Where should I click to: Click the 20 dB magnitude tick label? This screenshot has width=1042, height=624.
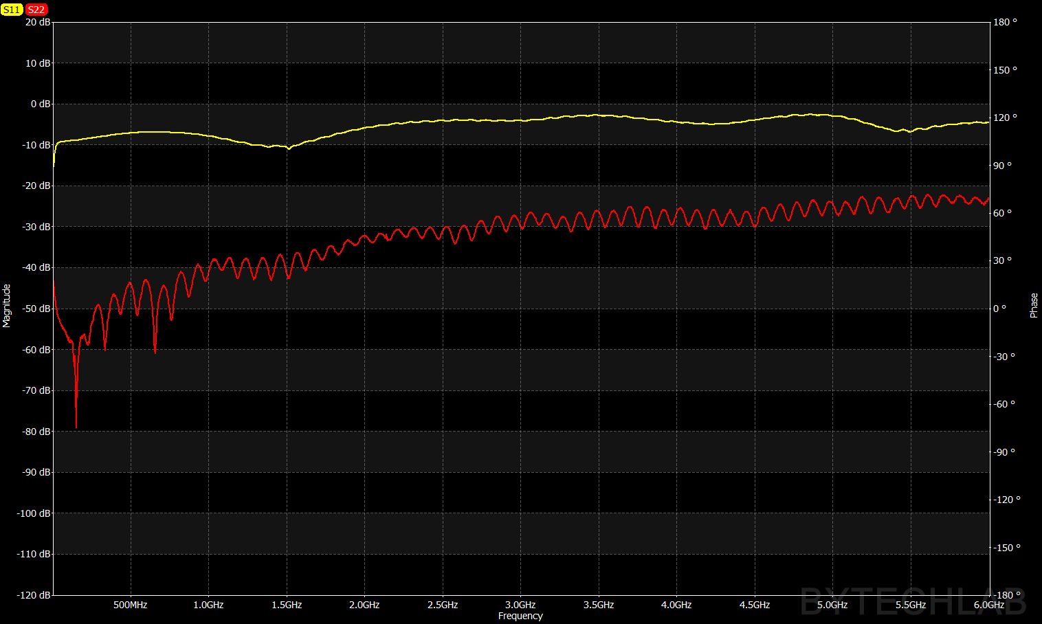(x=36, y=22)
